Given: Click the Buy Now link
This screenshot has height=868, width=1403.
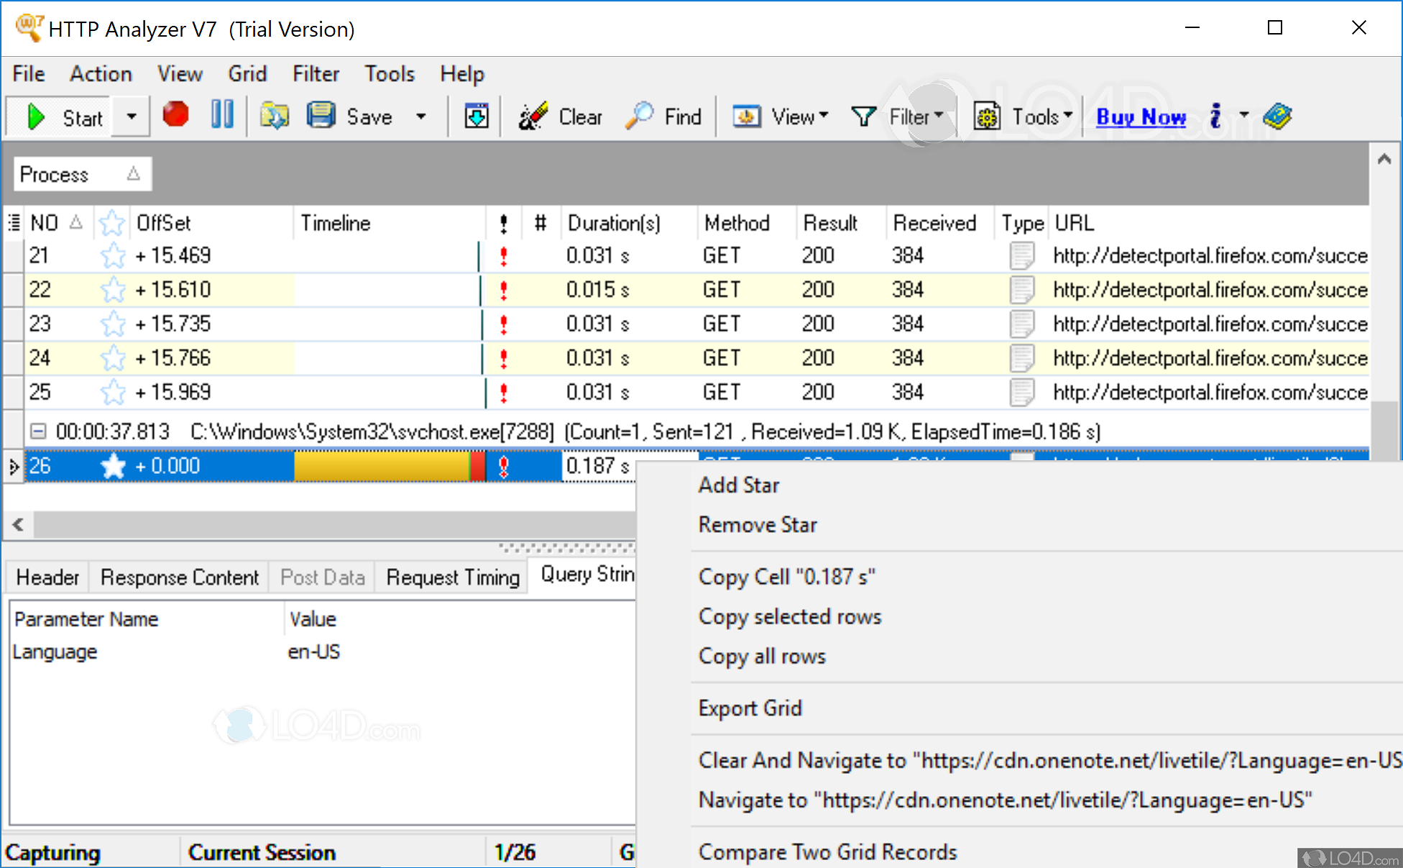Looking at the screenshot, I should click(x=1140, y=116).
